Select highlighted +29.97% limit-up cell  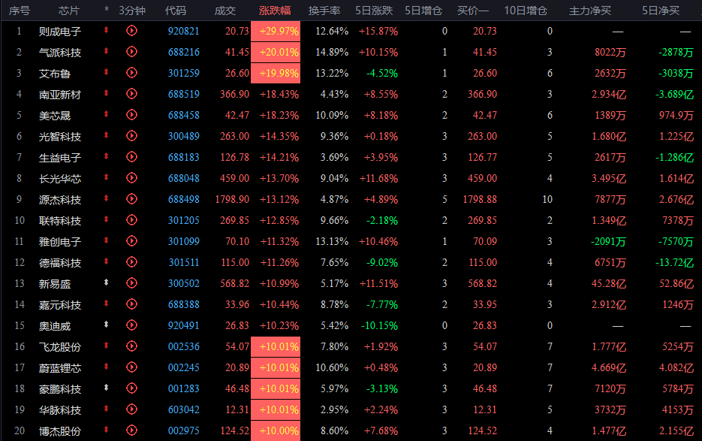[x=276, y=31]
